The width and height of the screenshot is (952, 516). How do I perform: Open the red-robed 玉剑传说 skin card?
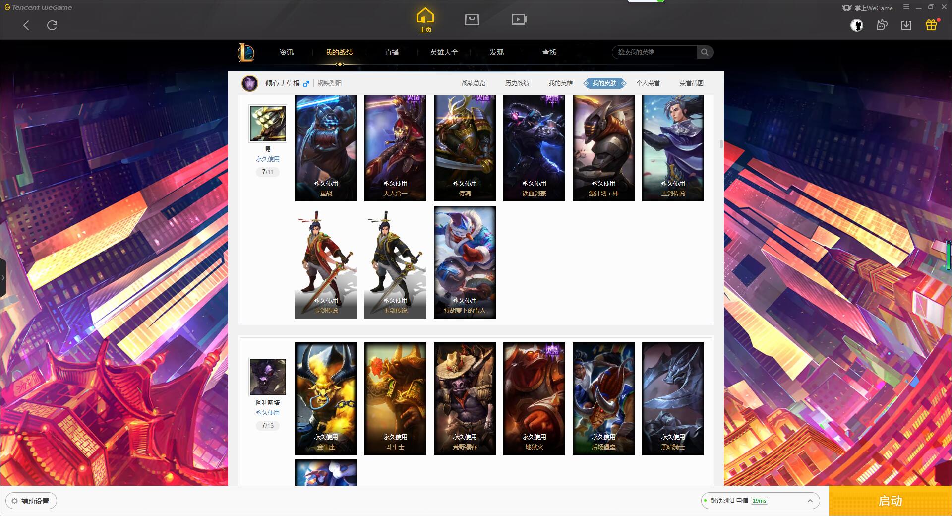click(326, 262)
